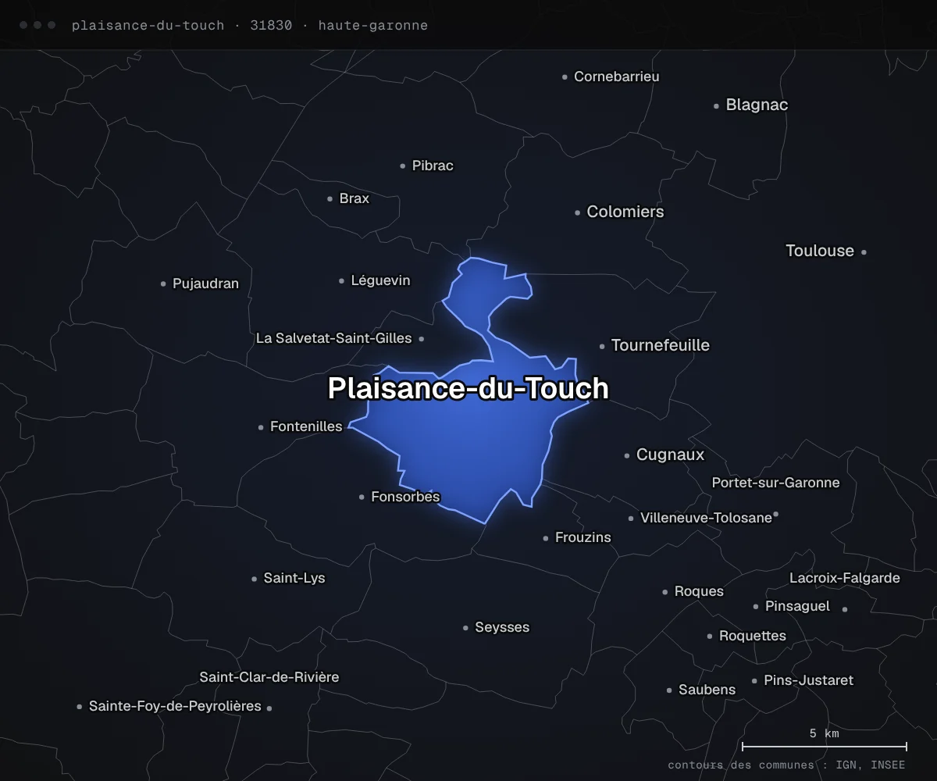Select the Lacroix-Falgarde label
The height and width of the screenshot is (781, 937).
click(845, 578)
